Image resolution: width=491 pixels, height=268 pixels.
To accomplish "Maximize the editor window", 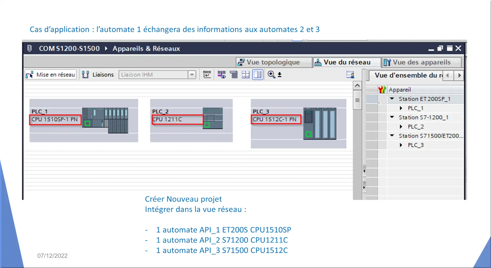I will pyautogui.click(x=449, y=48).
